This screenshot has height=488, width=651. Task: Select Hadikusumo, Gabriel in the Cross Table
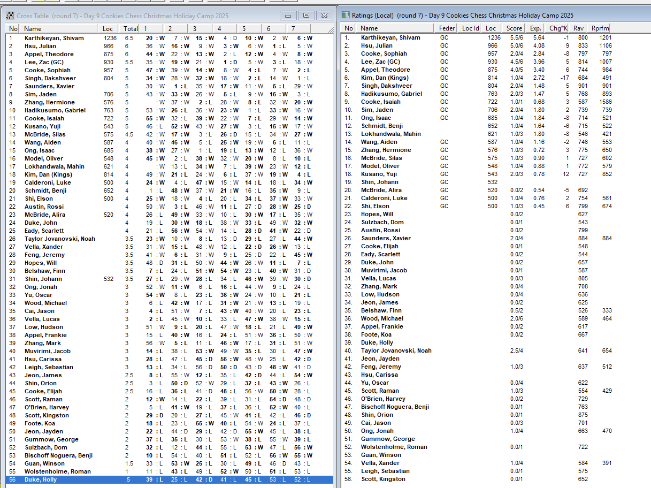click(x=55, y=110)
